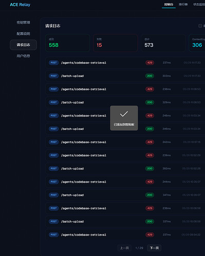Click the 200 badge in the 303ms row

(150, 76)
